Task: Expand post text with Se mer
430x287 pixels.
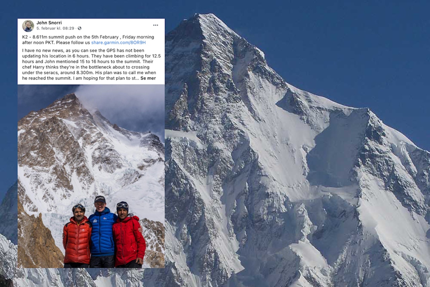Action: 148,78
